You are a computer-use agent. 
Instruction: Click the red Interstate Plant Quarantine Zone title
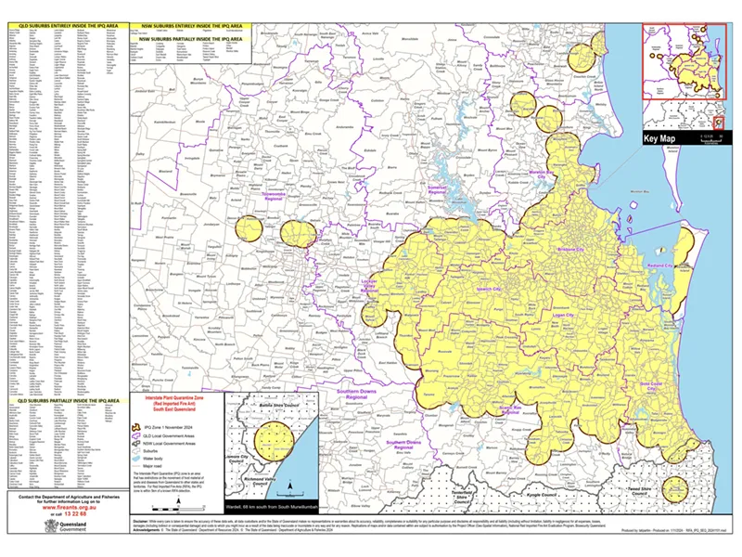point(174,400)
